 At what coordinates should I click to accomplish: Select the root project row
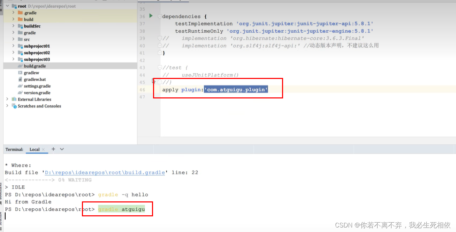[x=70, y=6]
